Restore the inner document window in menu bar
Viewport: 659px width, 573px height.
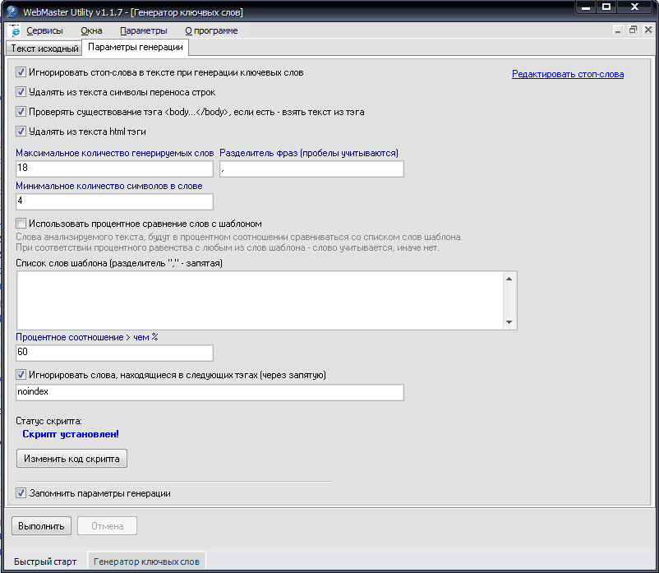(x=633, y=30)
